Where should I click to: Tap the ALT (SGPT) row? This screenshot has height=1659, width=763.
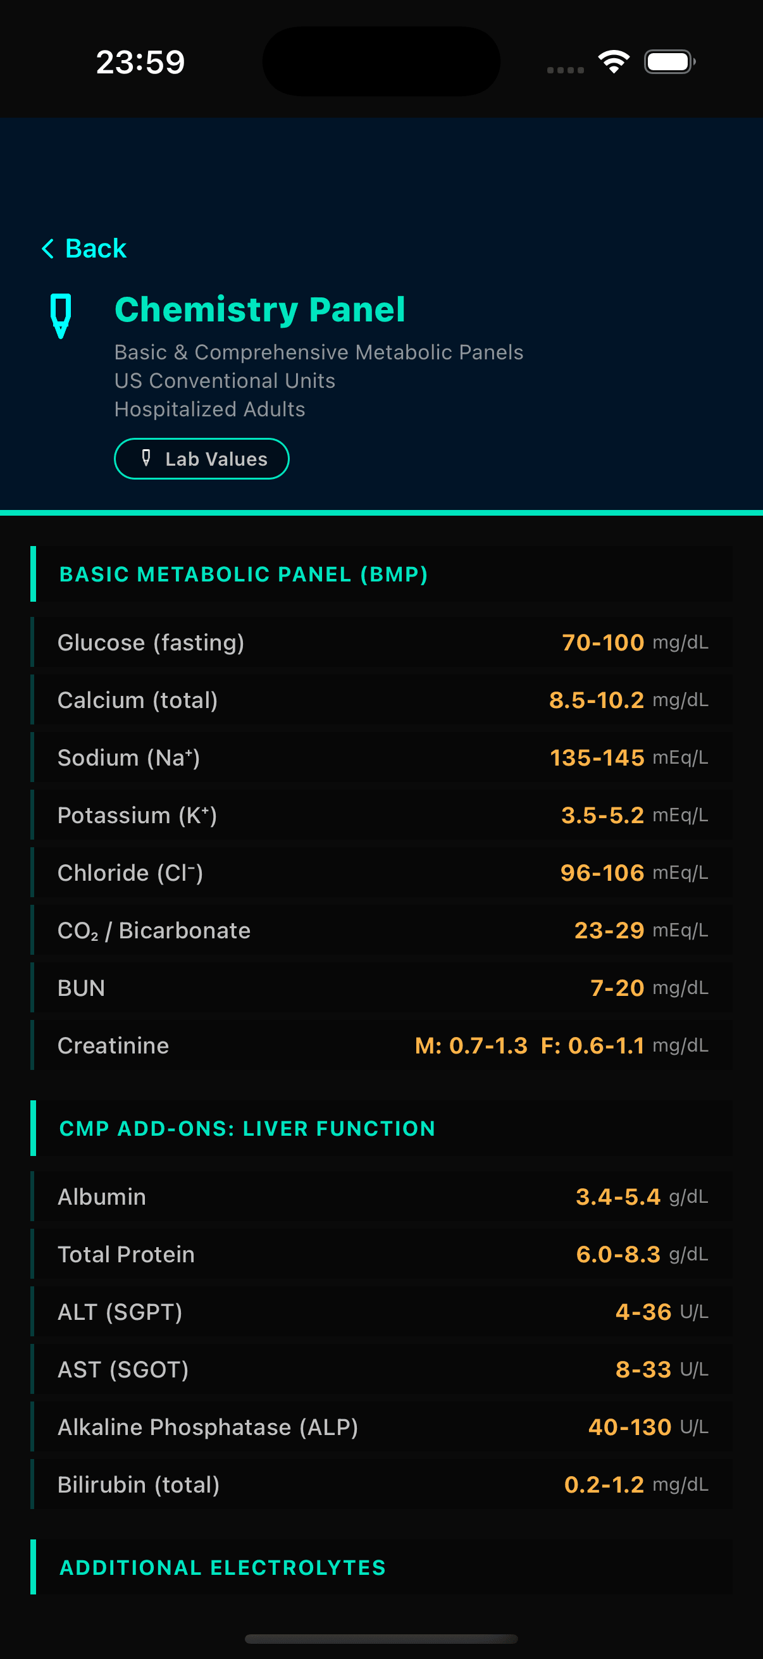[x=381, y=1312]
